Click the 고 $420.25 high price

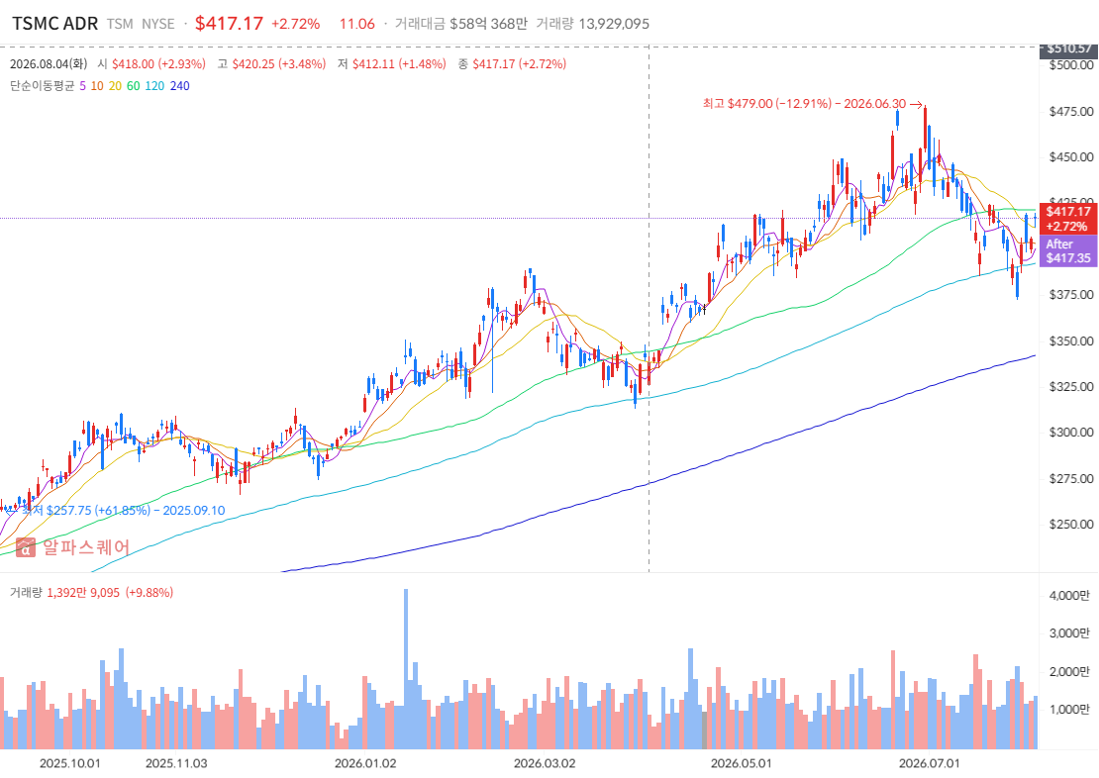[x=271, y=63]
